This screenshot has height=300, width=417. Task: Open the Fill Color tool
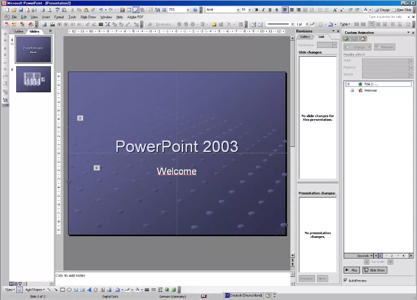pyautogui.click(x=118, y=289)
